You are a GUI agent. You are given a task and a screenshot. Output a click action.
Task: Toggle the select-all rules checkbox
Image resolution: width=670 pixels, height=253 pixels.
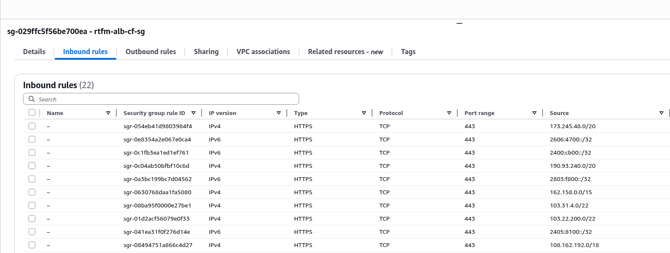point(32,112)
